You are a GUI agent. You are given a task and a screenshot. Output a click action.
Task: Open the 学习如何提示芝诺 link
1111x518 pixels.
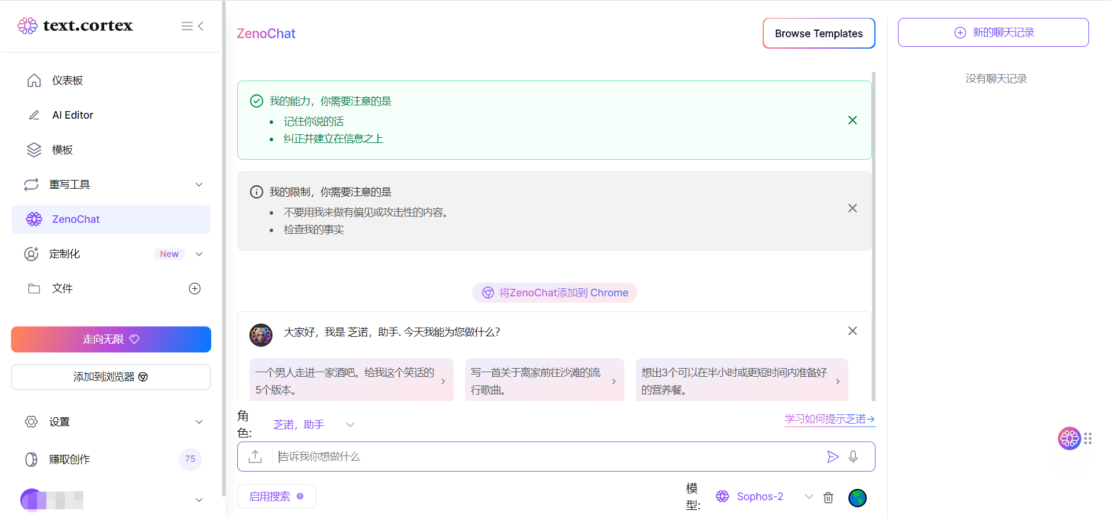coord(829,419)
